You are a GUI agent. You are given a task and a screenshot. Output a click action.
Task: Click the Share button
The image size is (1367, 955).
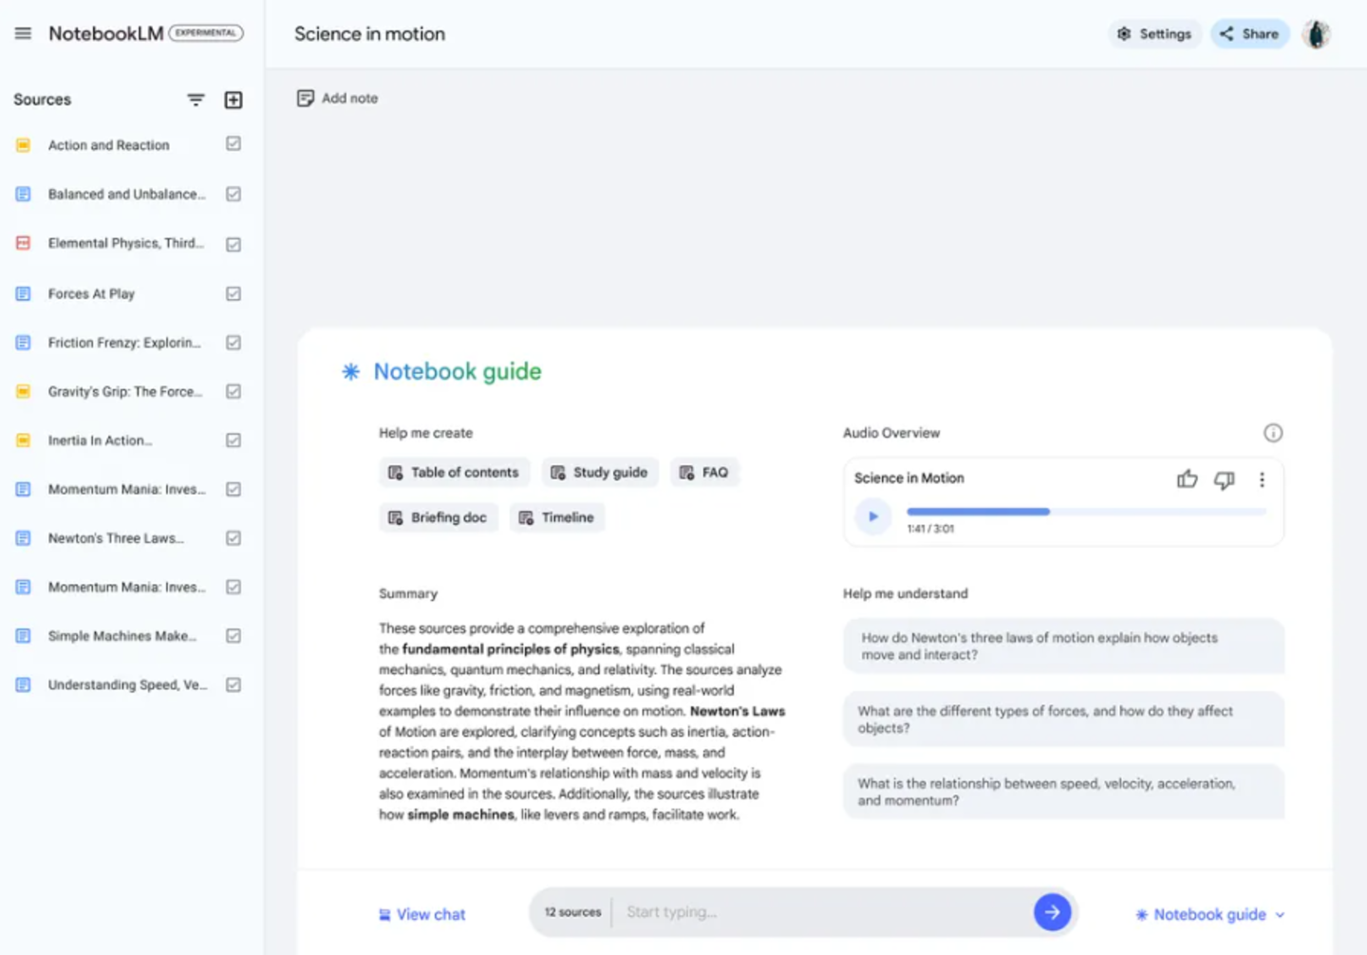coord(1249,34)
